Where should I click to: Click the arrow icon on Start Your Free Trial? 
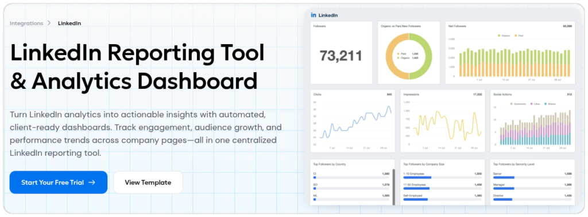92,183
